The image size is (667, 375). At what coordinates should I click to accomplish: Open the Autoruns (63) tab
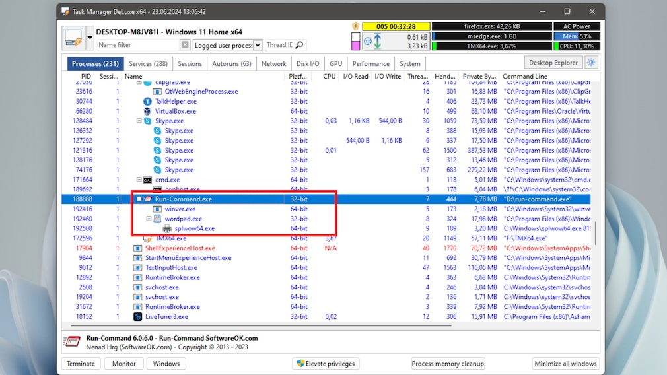tap(231, 64)
